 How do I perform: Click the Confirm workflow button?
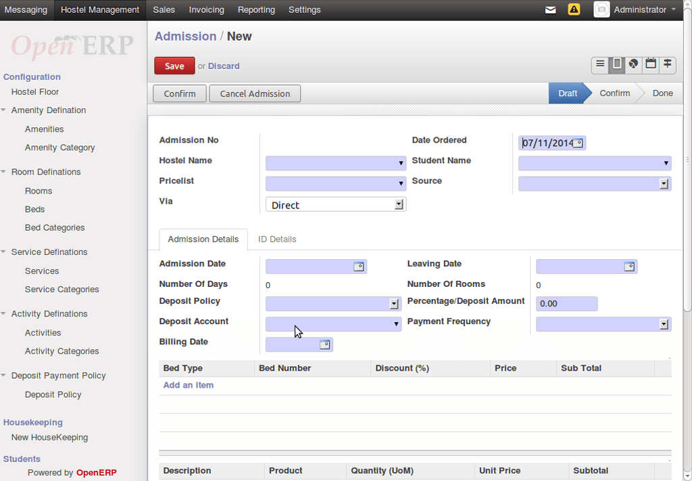click(180, 93)
